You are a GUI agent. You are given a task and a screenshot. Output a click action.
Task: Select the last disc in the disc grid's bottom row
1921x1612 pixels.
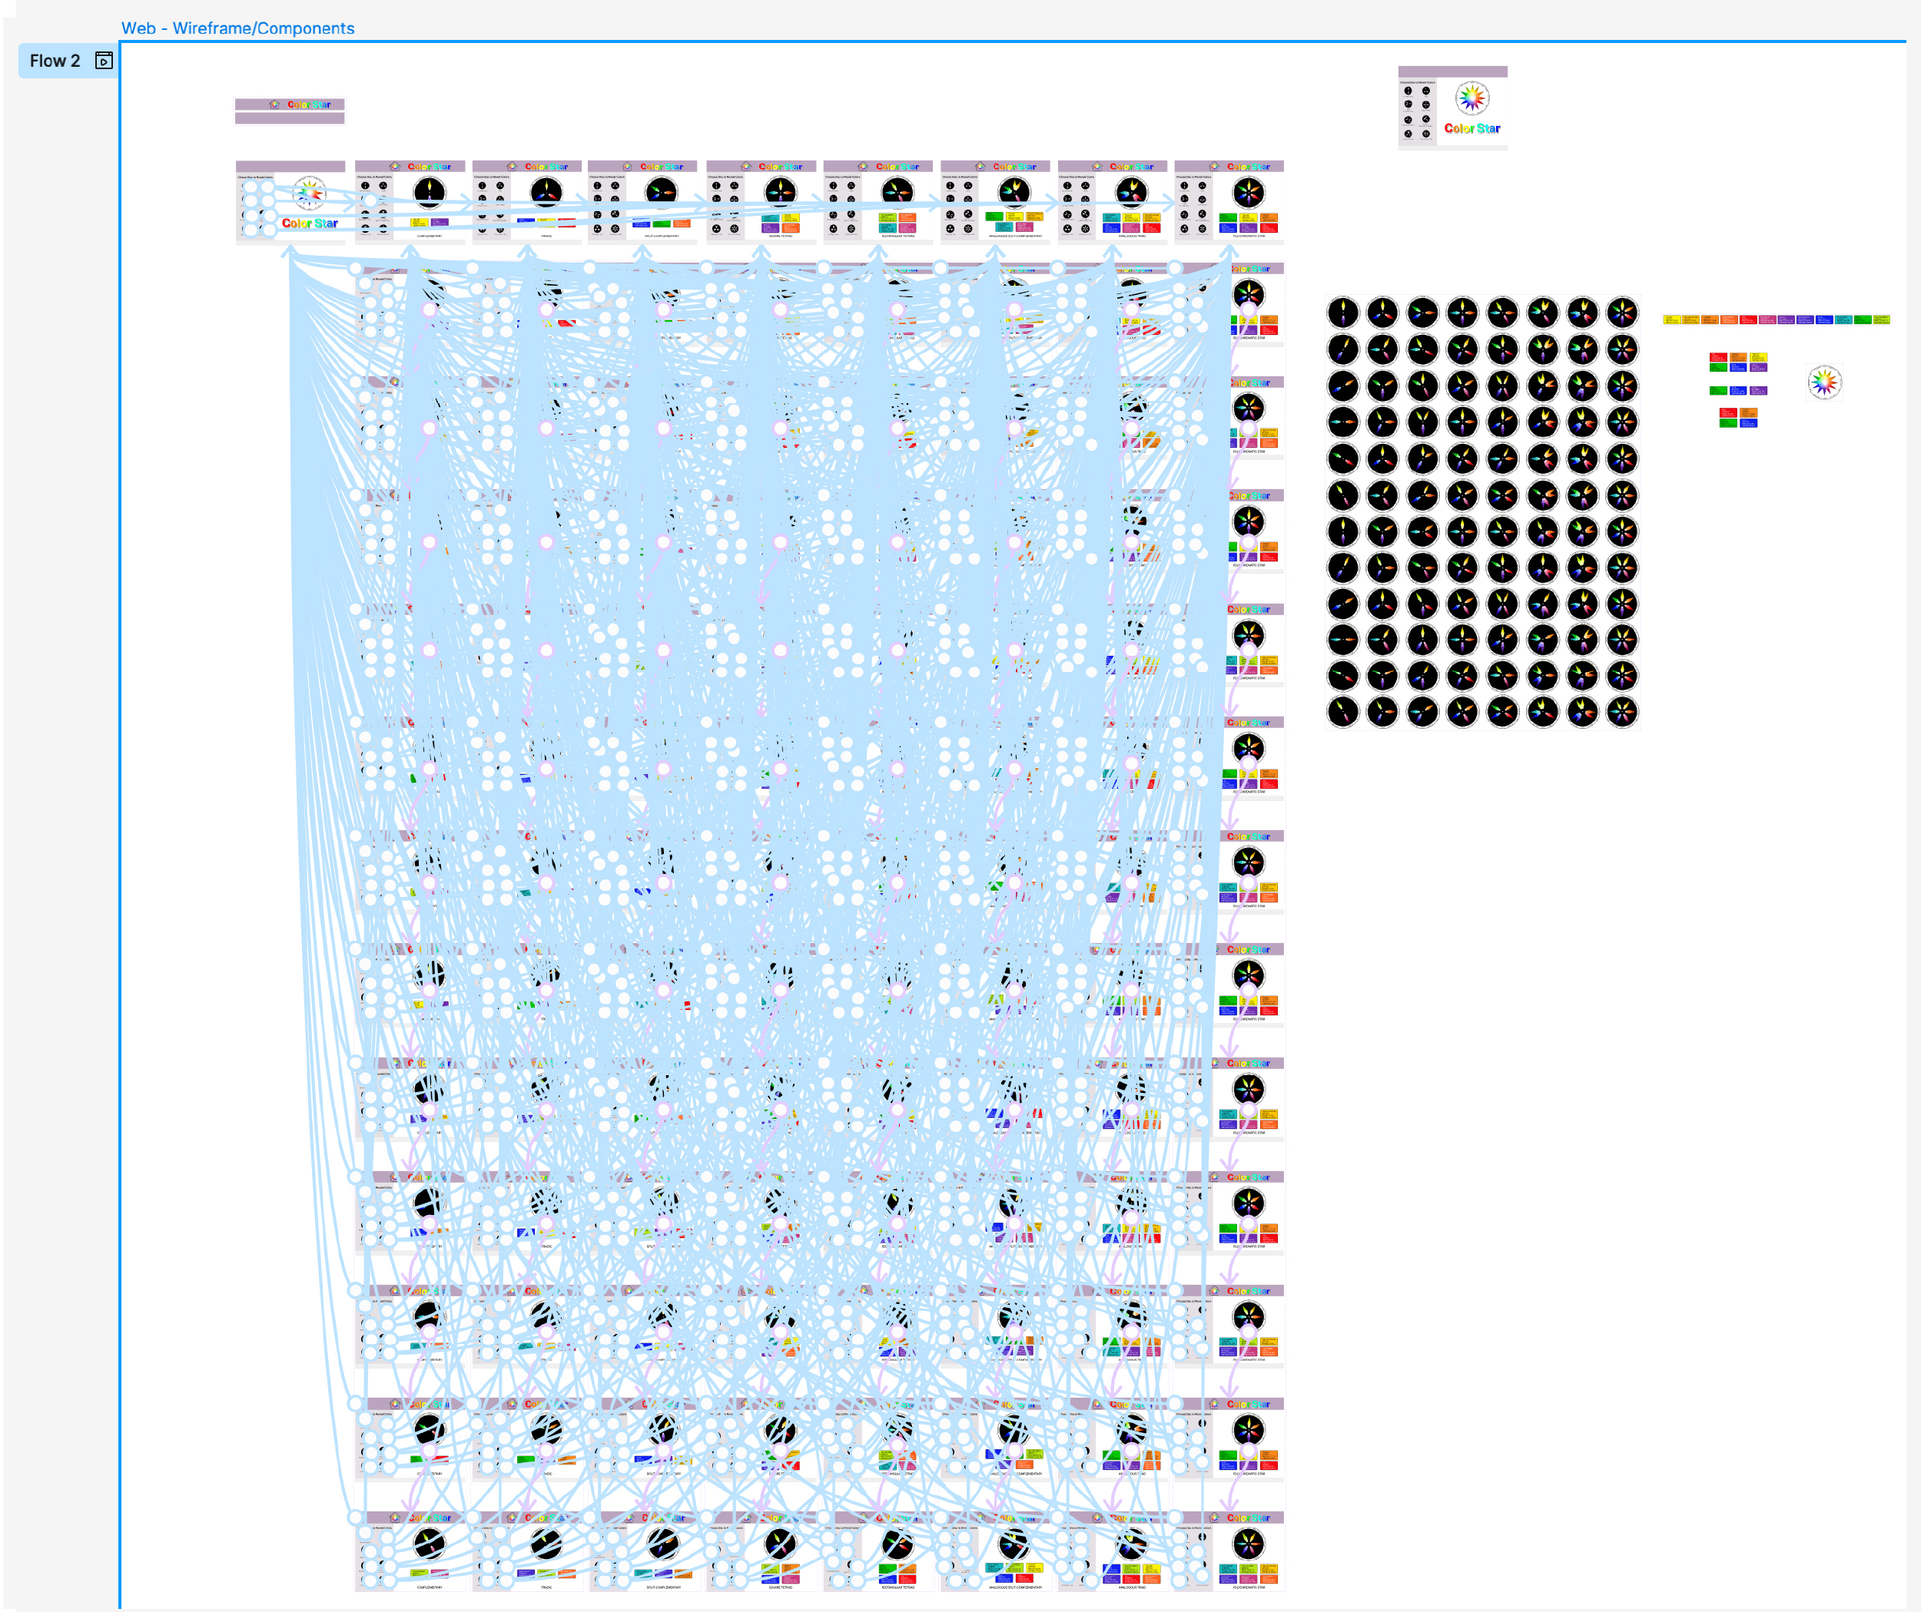[x=1623, y=711]
